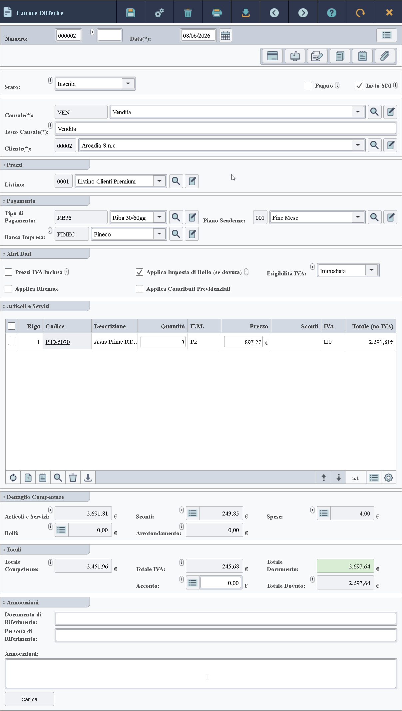This screenshot has width=402, height=711.
Task: Search Banca Impresa with the magnifier icon
Action: 176,234
